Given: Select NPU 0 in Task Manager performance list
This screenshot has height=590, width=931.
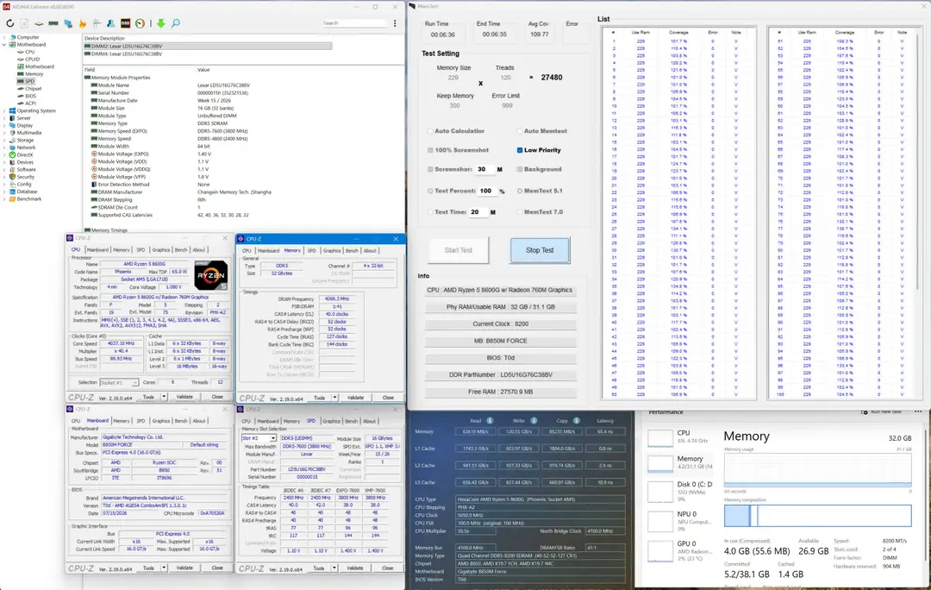Looking at the screenshot, I should click(680, 520).
